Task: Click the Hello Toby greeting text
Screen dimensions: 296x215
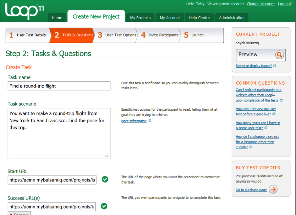Action: (x=195, y=4)
